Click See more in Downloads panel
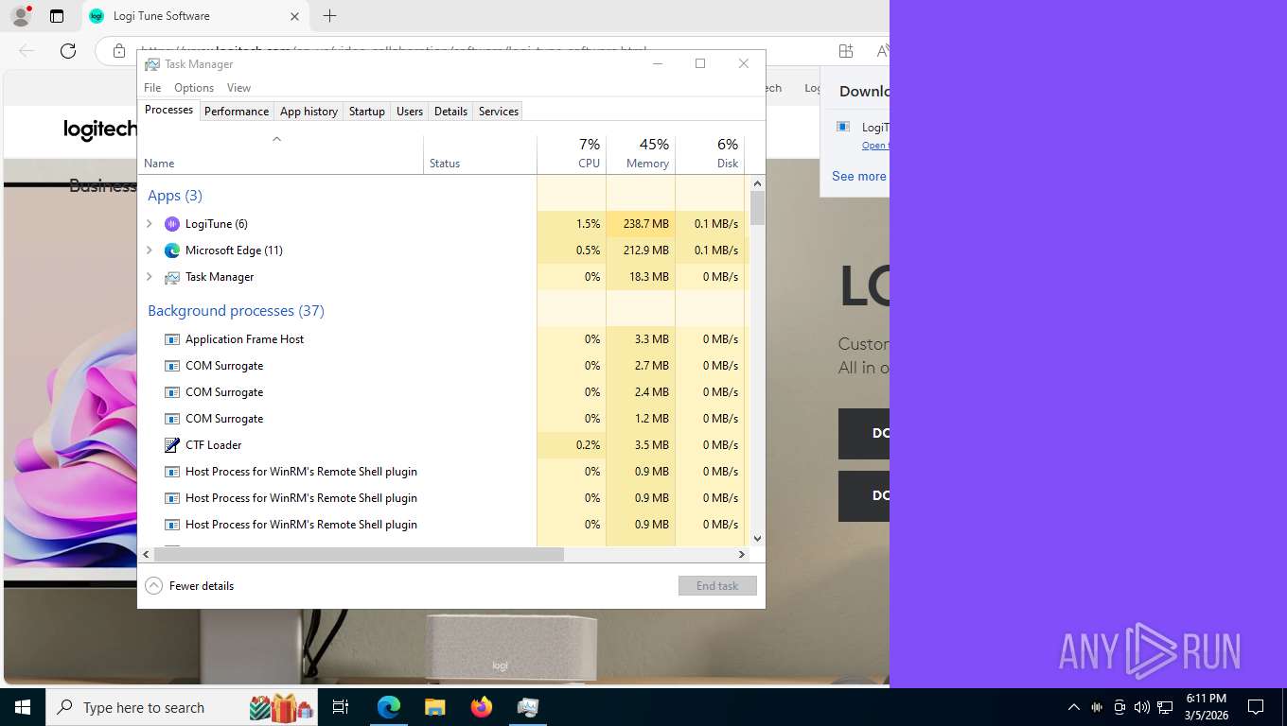1287x726 pixels. point(859,176)
